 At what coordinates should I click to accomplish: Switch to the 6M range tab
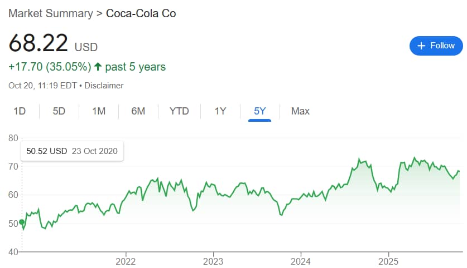coord(138,111)
